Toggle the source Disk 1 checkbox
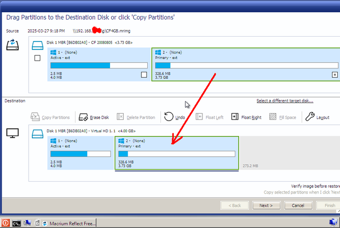 point(37,58)
